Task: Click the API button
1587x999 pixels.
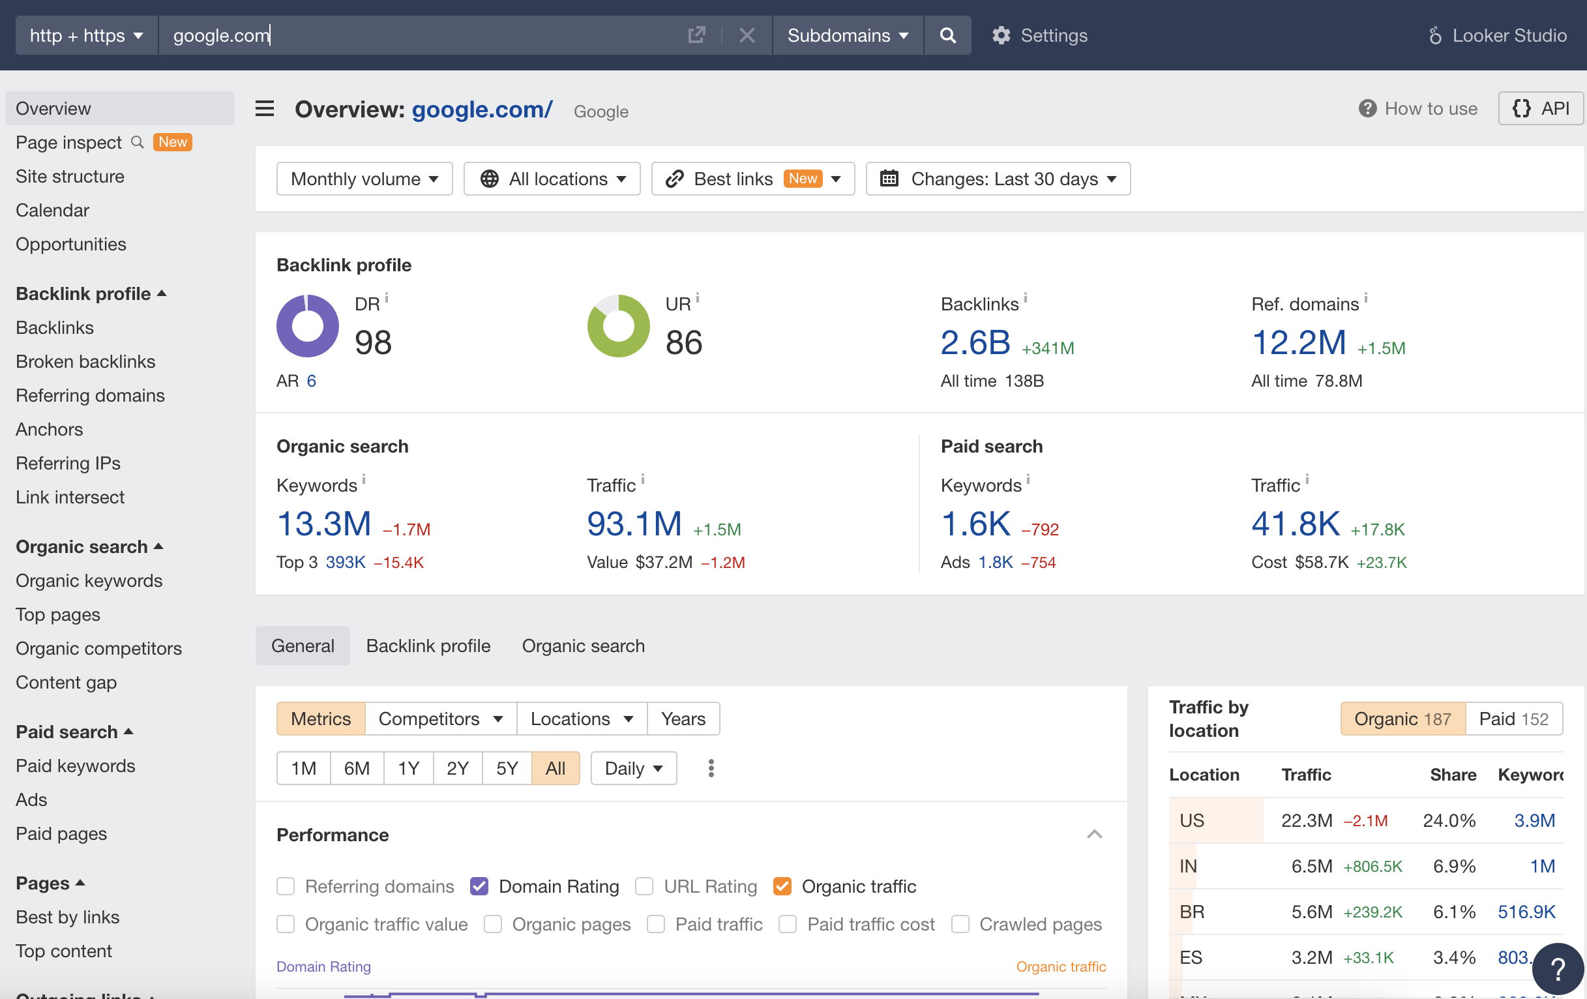Action: point(1541,108)
